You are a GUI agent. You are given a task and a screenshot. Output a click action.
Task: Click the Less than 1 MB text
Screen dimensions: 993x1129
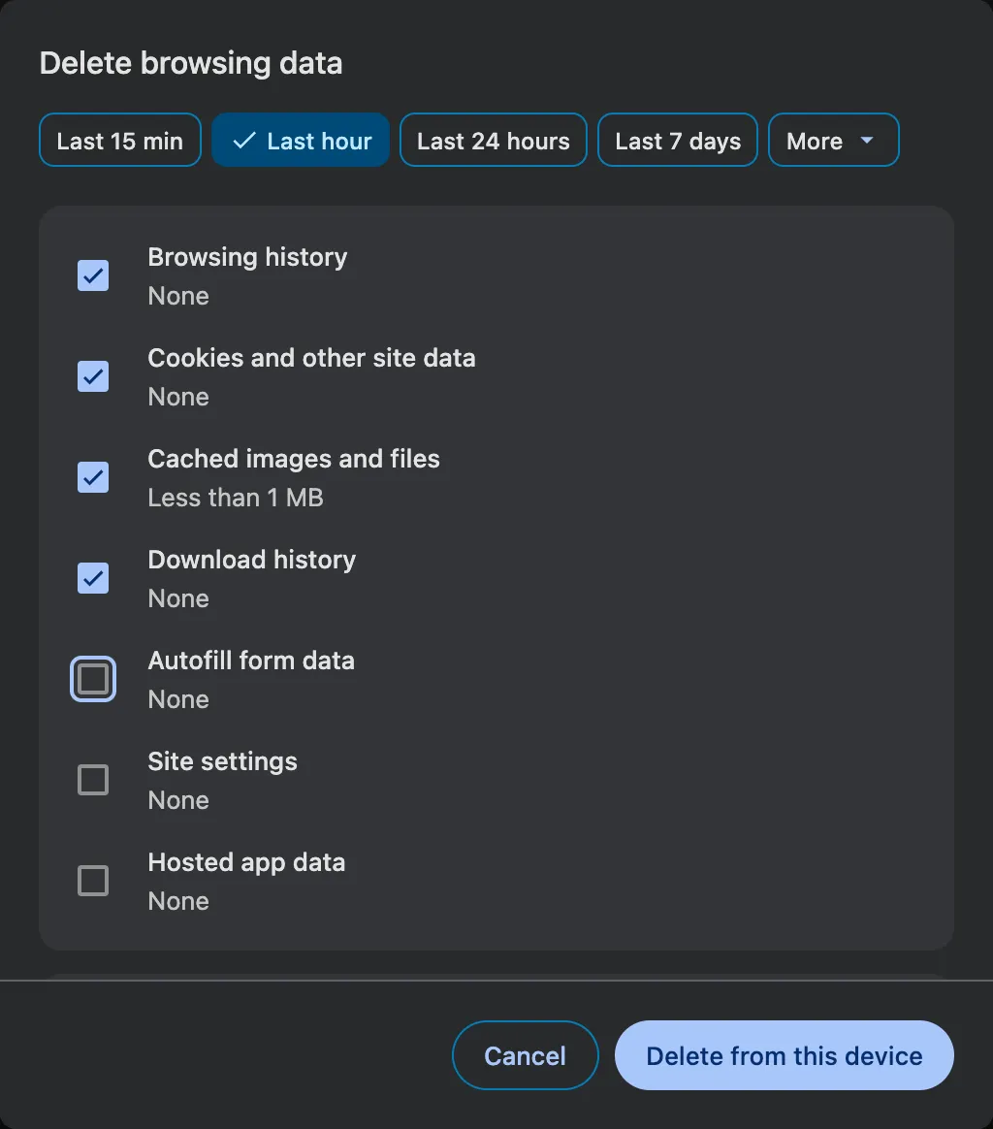click(x=236, y=498)
